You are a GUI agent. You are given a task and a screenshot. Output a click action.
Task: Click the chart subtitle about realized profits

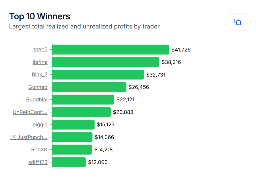84,26
